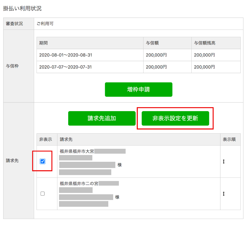Image resolution: width=248 pixels, height=226 pixels.
Task: Select the ご利用可 status text
Action: click(45, 24)
